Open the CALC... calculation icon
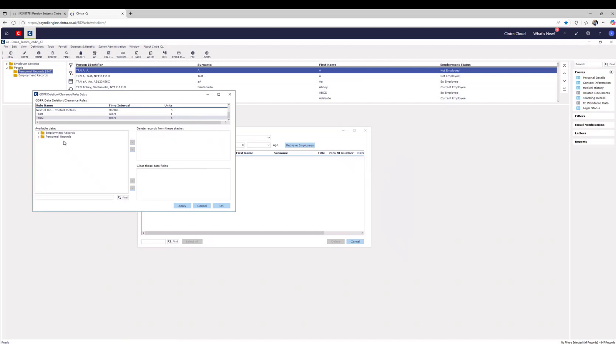616x344 pixels. coord(108,55)
